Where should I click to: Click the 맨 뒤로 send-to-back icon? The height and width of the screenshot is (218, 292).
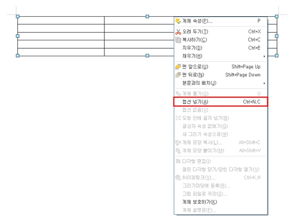(178, 75)
